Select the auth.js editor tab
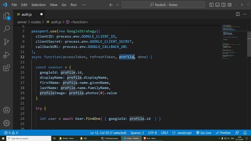This screenshot has height=141, width=251. click(x=29, y=14)
